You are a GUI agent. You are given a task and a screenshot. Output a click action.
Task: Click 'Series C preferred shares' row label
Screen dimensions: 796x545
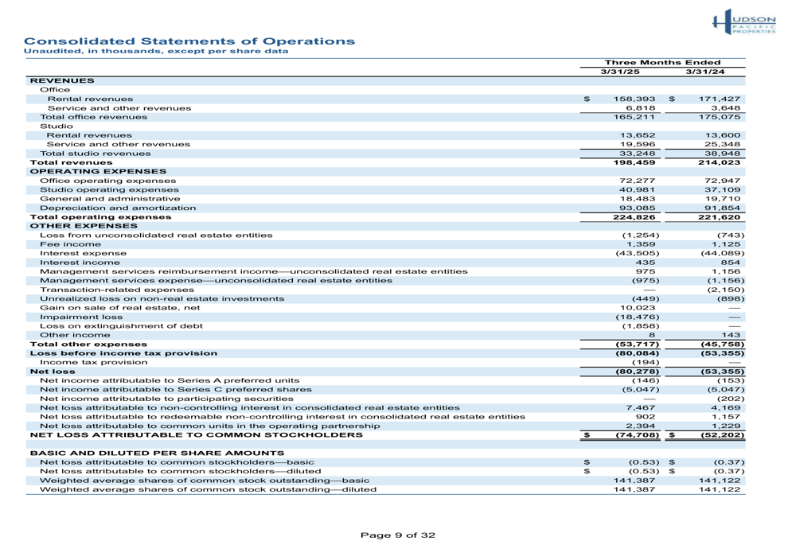point(176,390)
